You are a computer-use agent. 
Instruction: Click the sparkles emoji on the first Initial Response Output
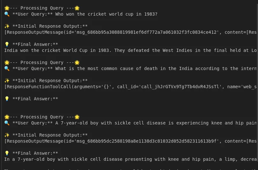(x=7, y=26)
